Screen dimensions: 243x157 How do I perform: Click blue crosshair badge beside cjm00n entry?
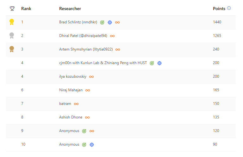159,63
